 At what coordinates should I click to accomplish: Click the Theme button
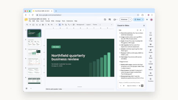coord(95,25)
